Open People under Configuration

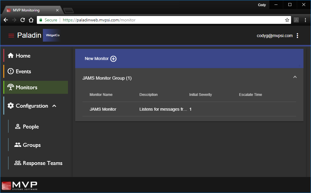[x=30, y=127]
